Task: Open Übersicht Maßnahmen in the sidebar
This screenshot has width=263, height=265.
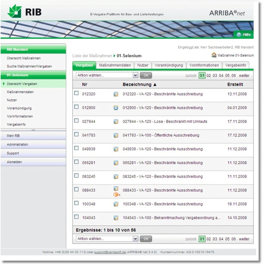Action: point(24,58)
